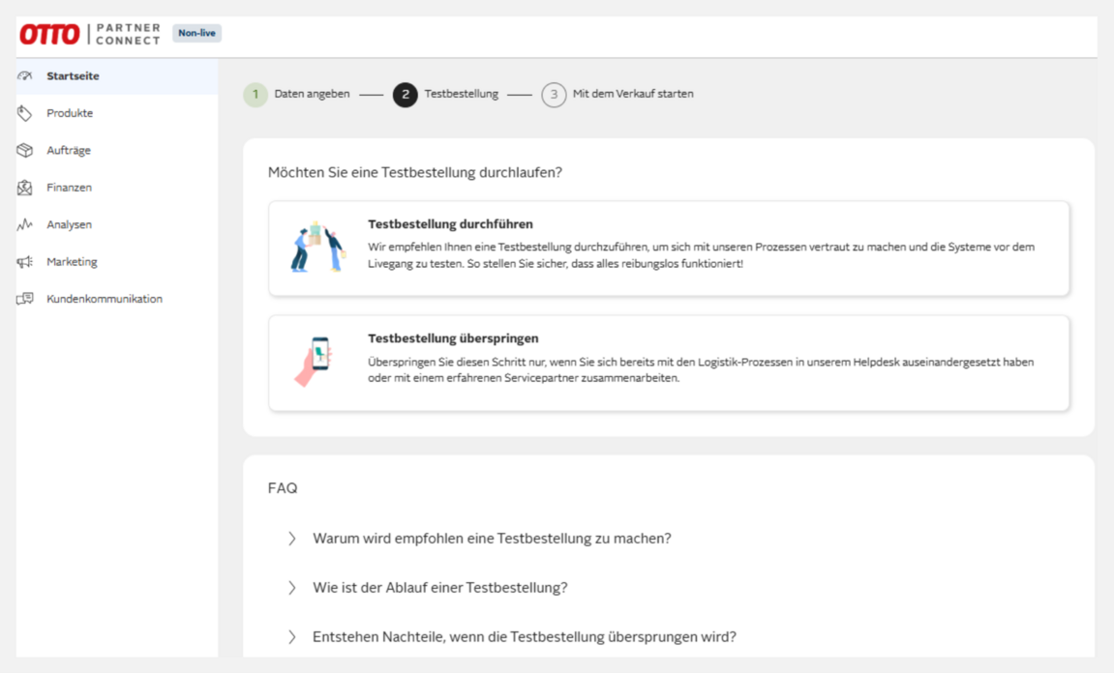Open the Kundenkommunikation chat icon
The image size is (1114, 673).
(26, 299)
